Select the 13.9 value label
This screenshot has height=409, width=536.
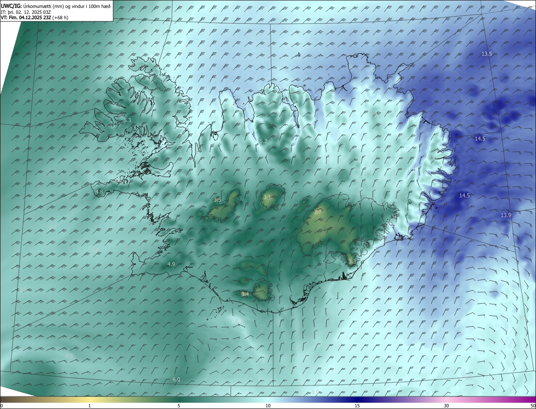pyautogui.click(x=506, y=215)
